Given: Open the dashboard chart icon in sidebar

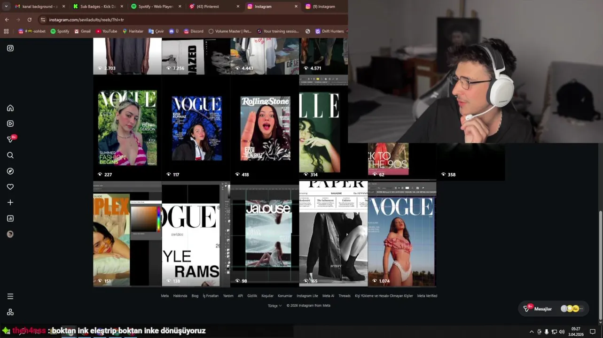Looking at the screenshot, I should click(x=10, y=218).
